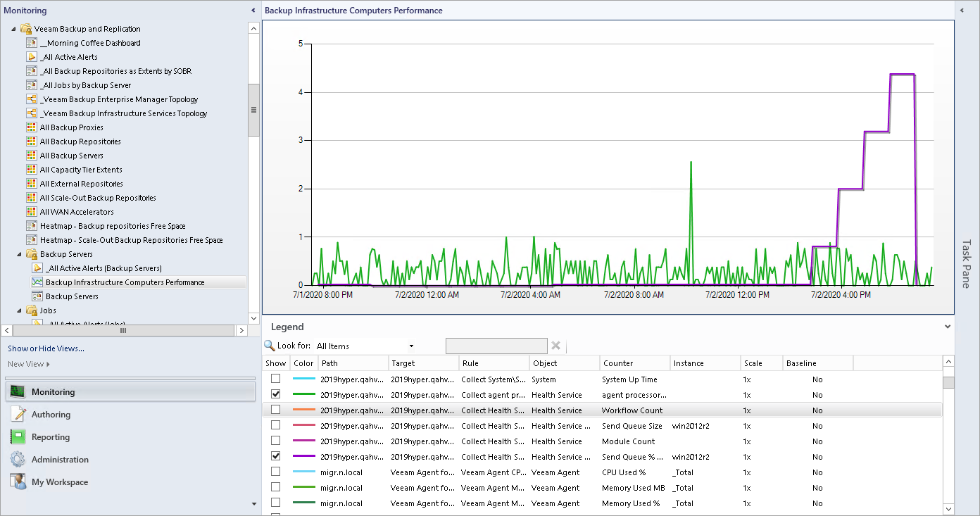Collapse the Monitoring navigation pane arrow
The width and height of the screenshot is (980, 516).
(253, 11)
